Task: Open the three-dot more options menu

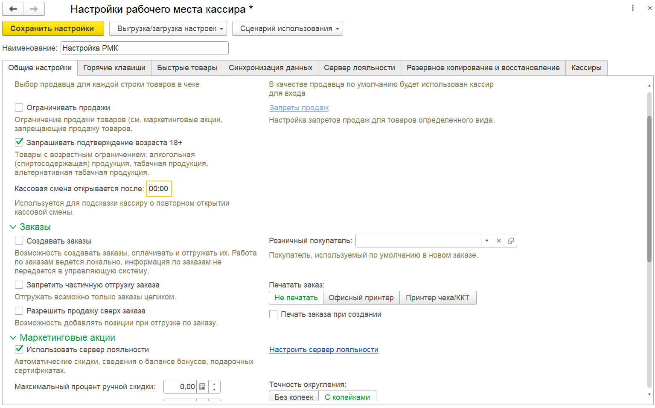Action: (x=633, y=8)
